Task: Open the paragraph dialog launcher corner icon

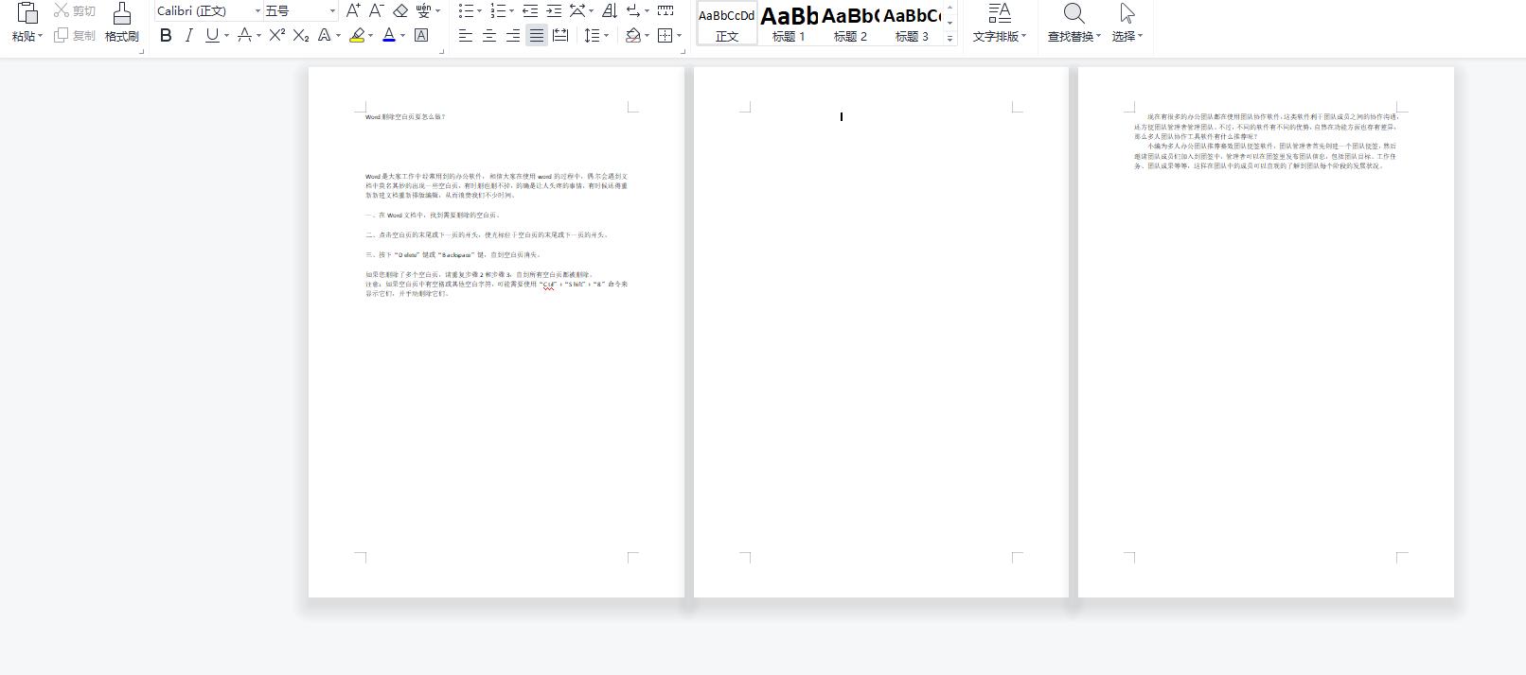Action: coord(683,51)
